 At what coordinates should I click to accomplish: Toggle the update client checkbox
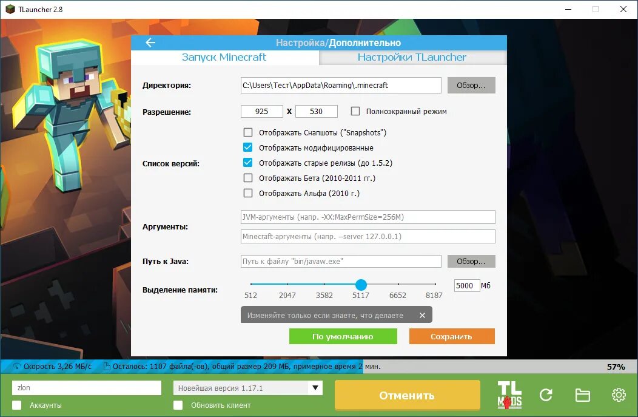tap(178, 405)
